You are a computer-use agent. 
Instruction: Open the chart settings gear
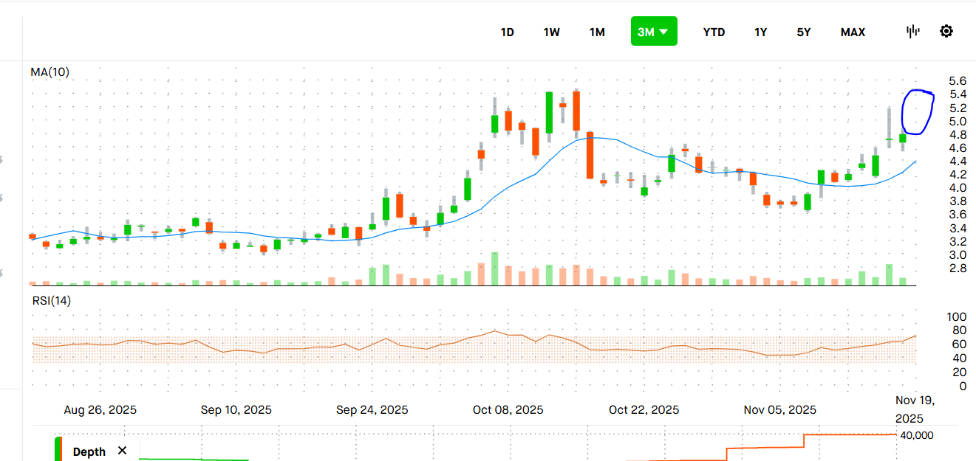coord(946,31)
